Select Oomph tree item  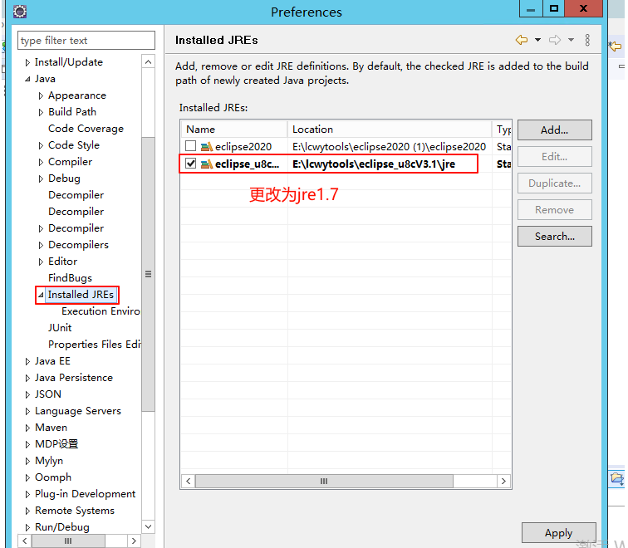coord(53,477)
